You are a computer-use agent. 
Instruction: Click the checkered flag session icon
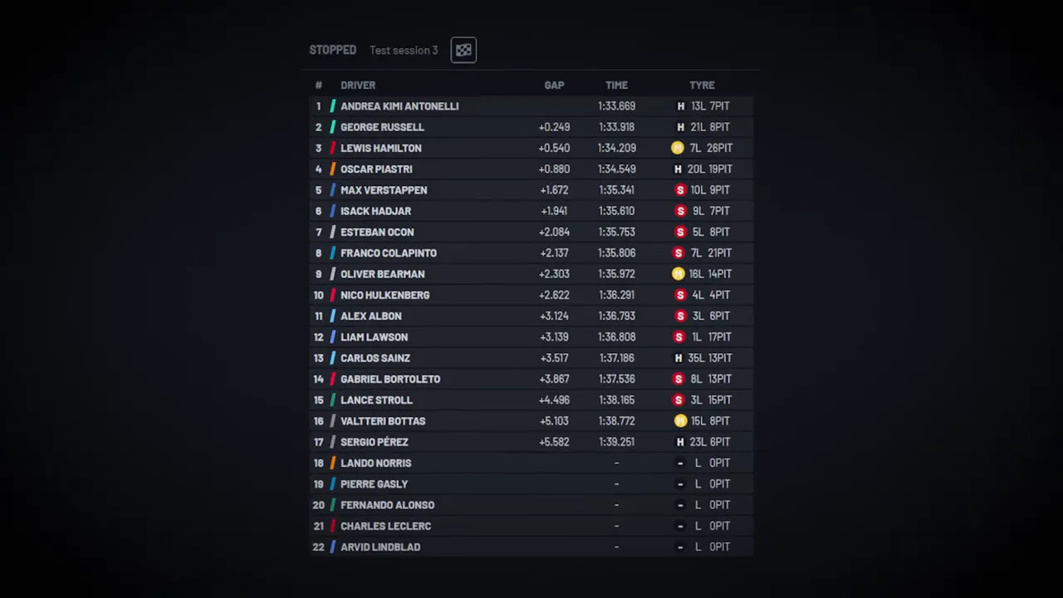click(x=463, y=50)
